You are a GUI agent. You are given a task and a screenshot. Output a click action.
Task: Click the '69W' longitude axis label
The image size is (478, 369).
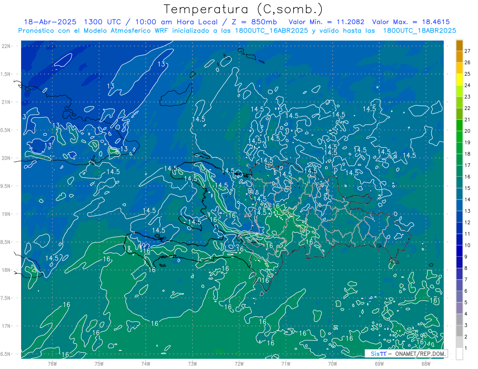(379, 363)
